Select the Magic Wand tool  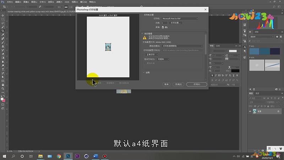click(x=3, y=27)
